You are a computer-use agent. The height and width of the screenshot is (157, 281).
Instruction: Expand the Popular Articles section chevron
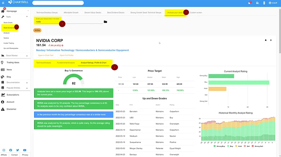click(x=27, y=88)
